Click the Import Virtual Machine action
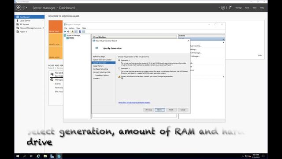This screenshot has width=282, height=159. tap(195, 46)
